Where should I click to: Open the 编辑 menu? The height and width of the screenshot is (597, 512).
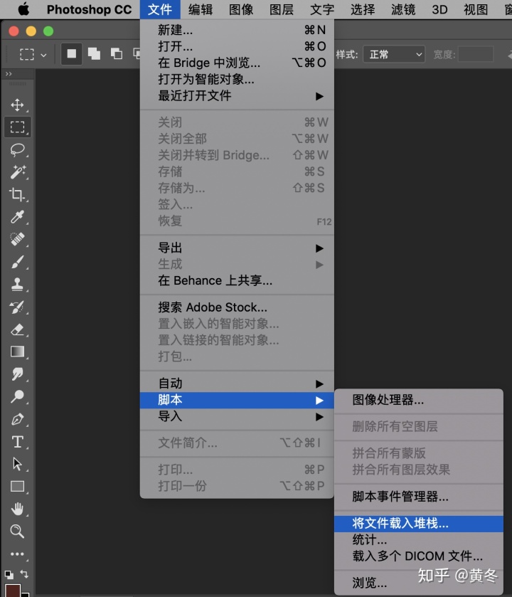click(201, 9)
